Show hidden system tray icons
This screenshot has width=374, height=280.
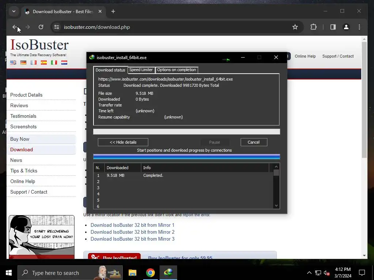point(309,273)
